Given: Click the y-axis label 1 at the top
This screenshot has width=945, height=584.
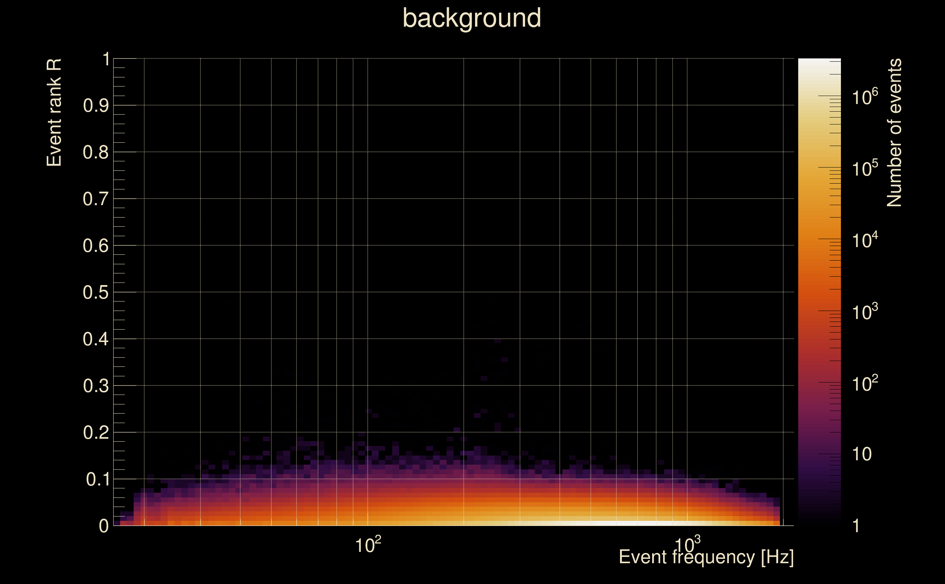Looking at the screenshot, I should tap(106, 59).
